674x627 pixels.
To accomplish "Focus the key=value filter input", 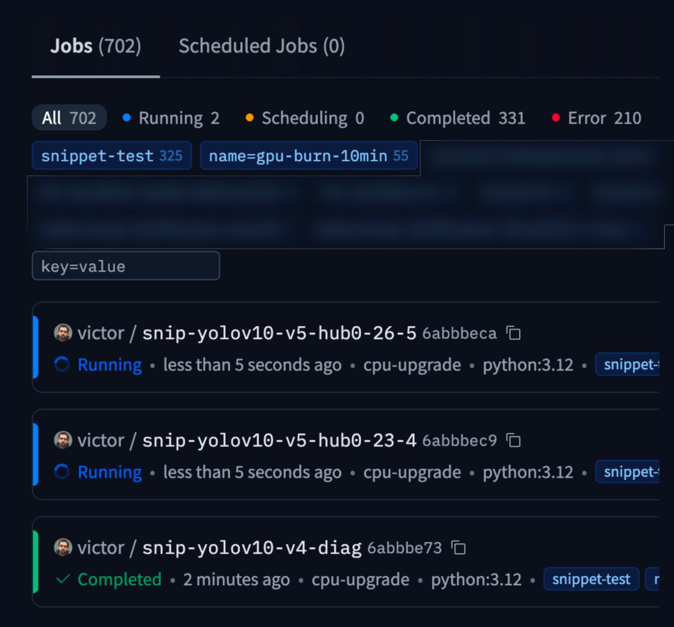I will 126,266.
